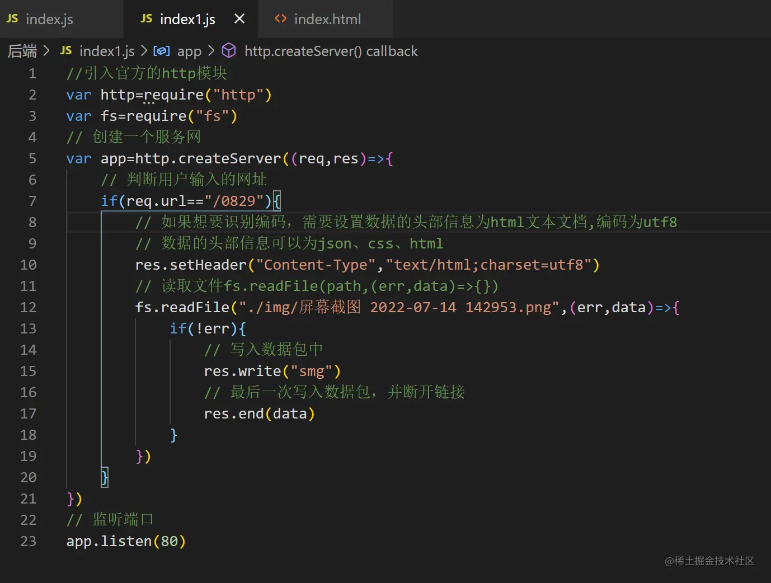The height and width of the screenshot is (583, 771).
Task: Open the 后端 folder breadcrumb
Action: point(22,51)
